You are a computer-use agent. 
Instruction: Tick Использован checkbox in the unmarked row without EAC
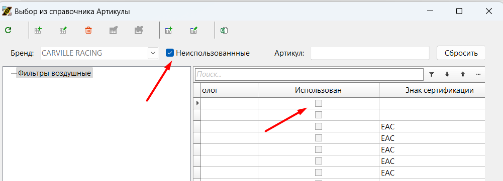coord(319,115)
